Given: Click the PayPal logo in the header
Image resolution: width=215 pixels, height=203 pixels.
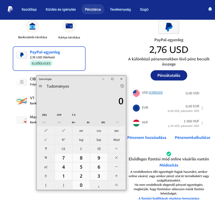Looking at the screenshot, I should [x=10, y=9].
